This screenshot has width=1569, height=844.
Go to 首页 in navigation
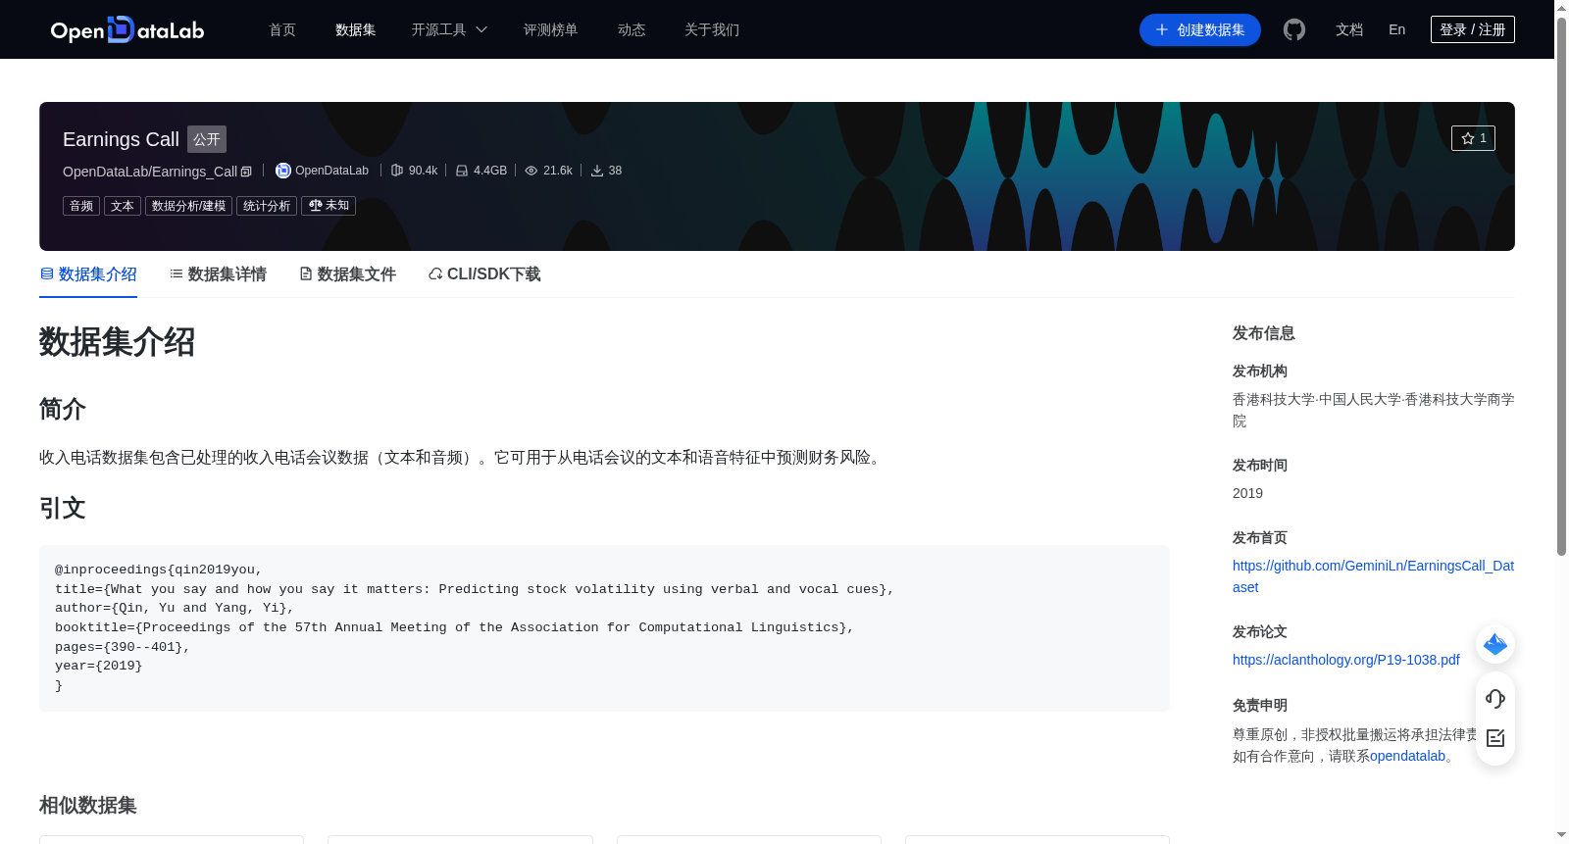(x=282, y=29)
